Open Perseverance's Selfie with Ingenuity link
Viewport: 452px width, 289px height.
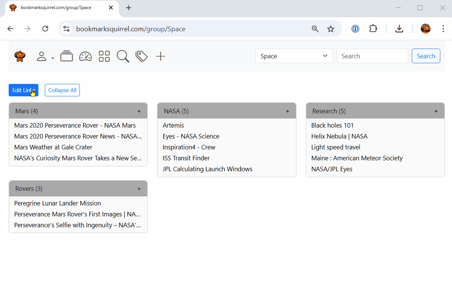tap(78, 225)
